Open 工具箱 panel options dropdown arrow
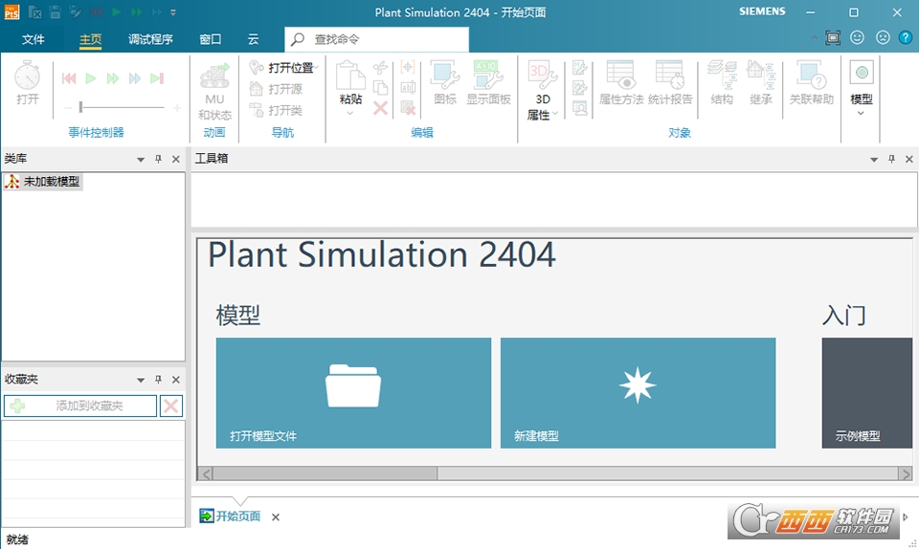Image resolution: width=919 pixels, height=549 pixels. pos(874,159)
